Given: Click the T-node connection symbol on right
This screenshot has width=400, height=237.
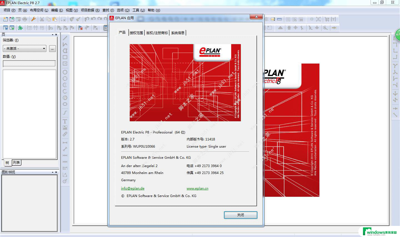Looking at the screenshot, I should [x=395, y=66].
